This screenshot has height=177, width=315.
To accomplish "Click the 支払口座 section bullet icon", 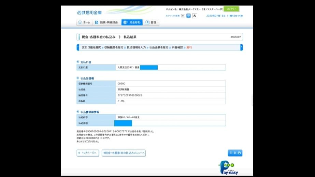I will [x=78, y=62].
